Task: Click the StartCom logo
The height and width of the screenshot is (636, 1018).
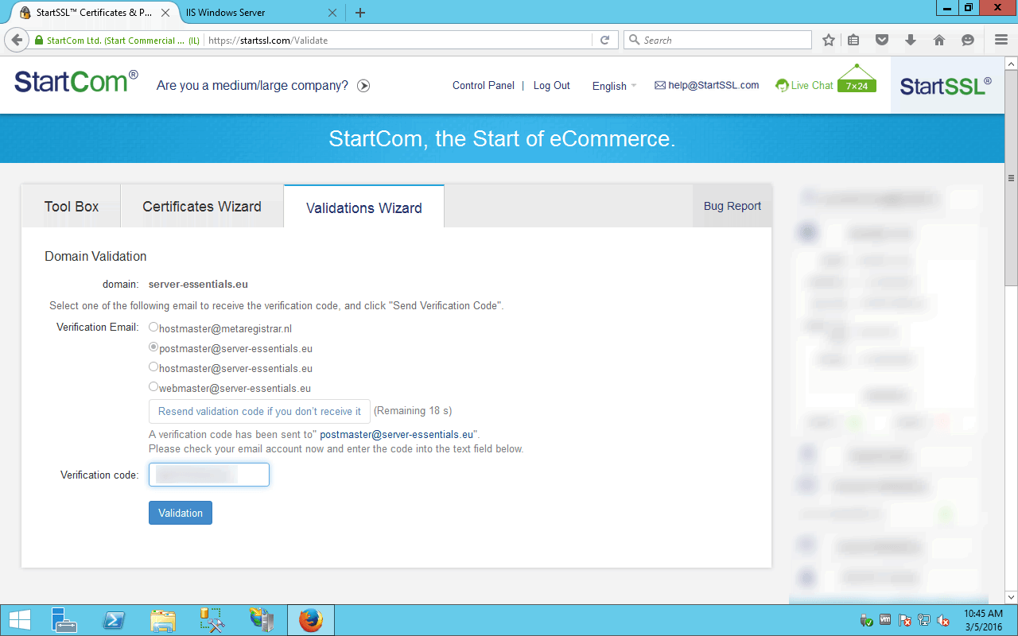Action: (76, 81)
